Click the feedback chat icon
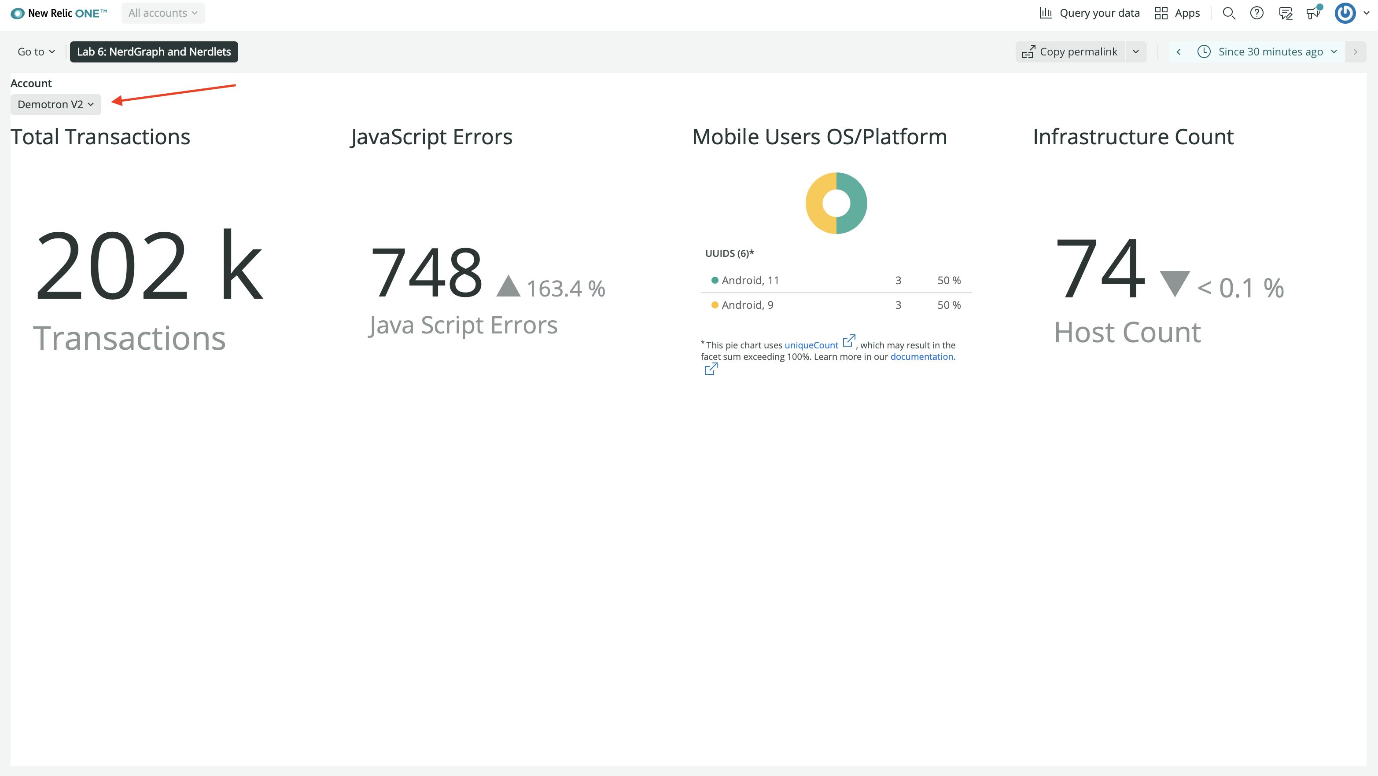The height and width of the screenshot is (776, 1378). click(1286, 13)
